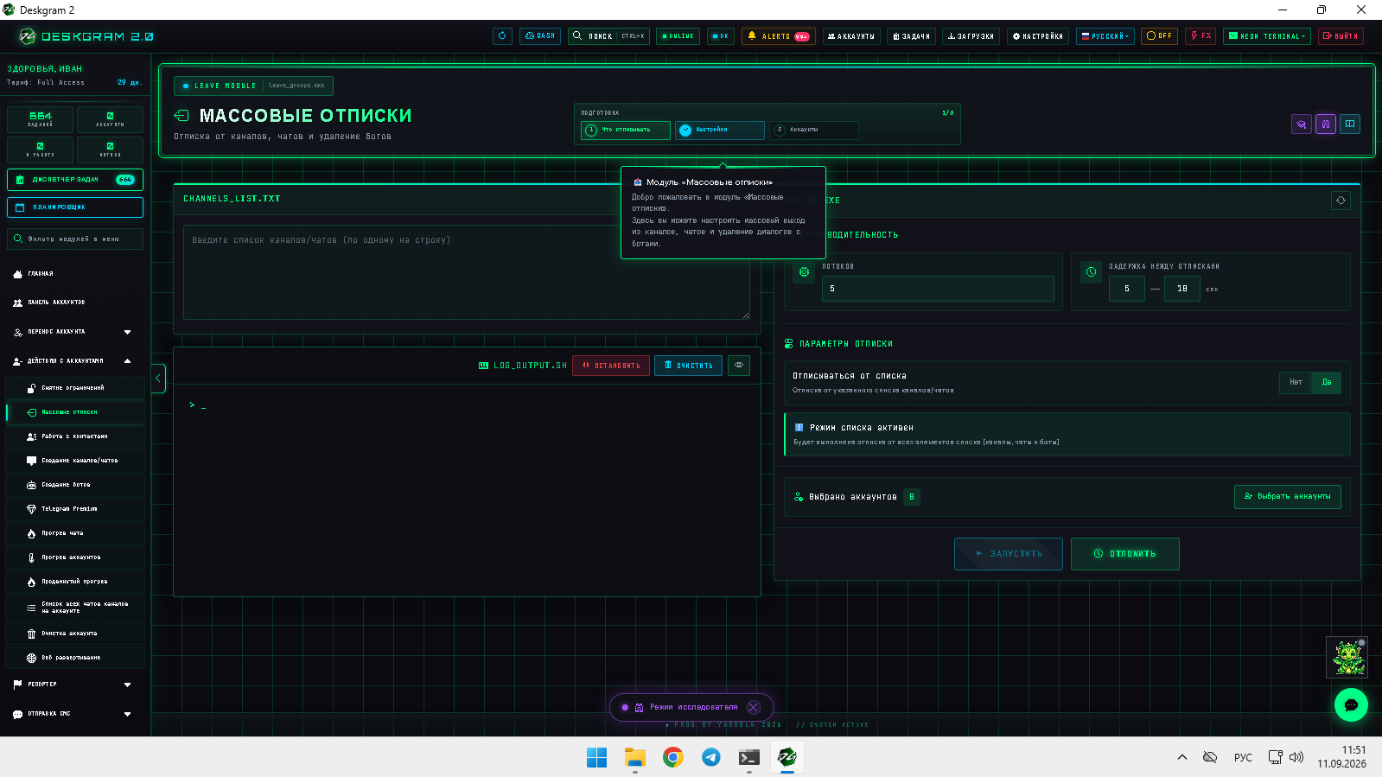1382x777 pixels.
Task: Collapse Действия с аккаунтами section
Action: [75, 361]
